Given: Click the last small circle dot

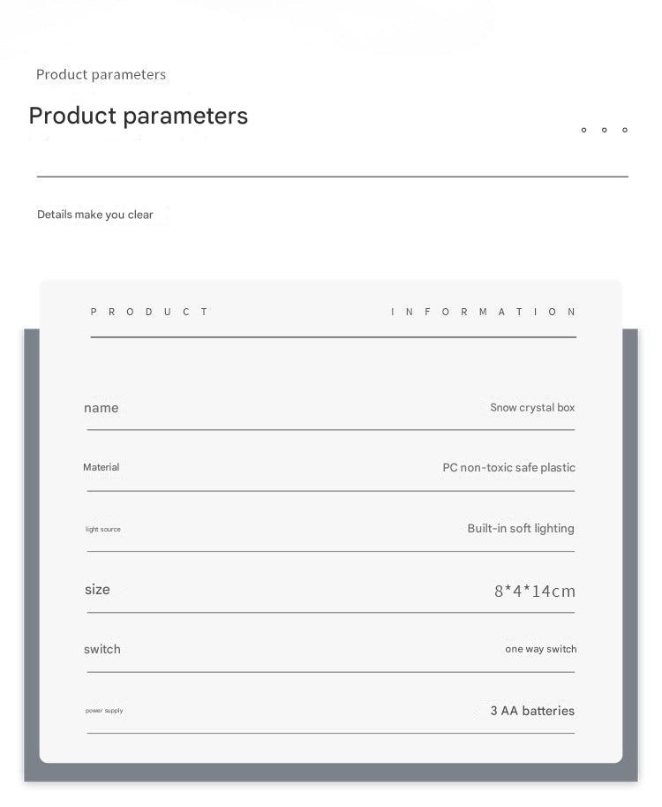Looking at the screenshot, I should tap(625, 130).
